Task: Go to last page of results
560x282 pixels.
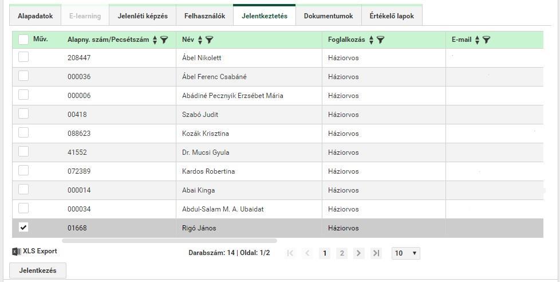Action: click(376, 253)
